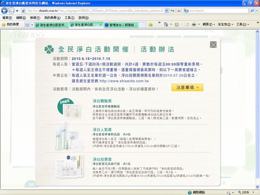This screenshot has height=195, width=260.
Task: Click the yellow 注意事項 button
Action: [x=187, y=88]
